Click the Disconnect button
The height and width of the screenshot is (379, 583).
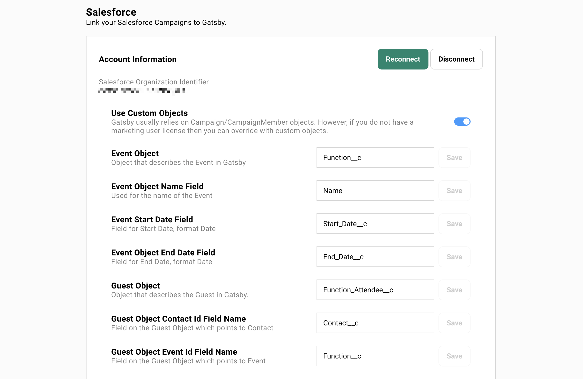click(x=456, y=59)
